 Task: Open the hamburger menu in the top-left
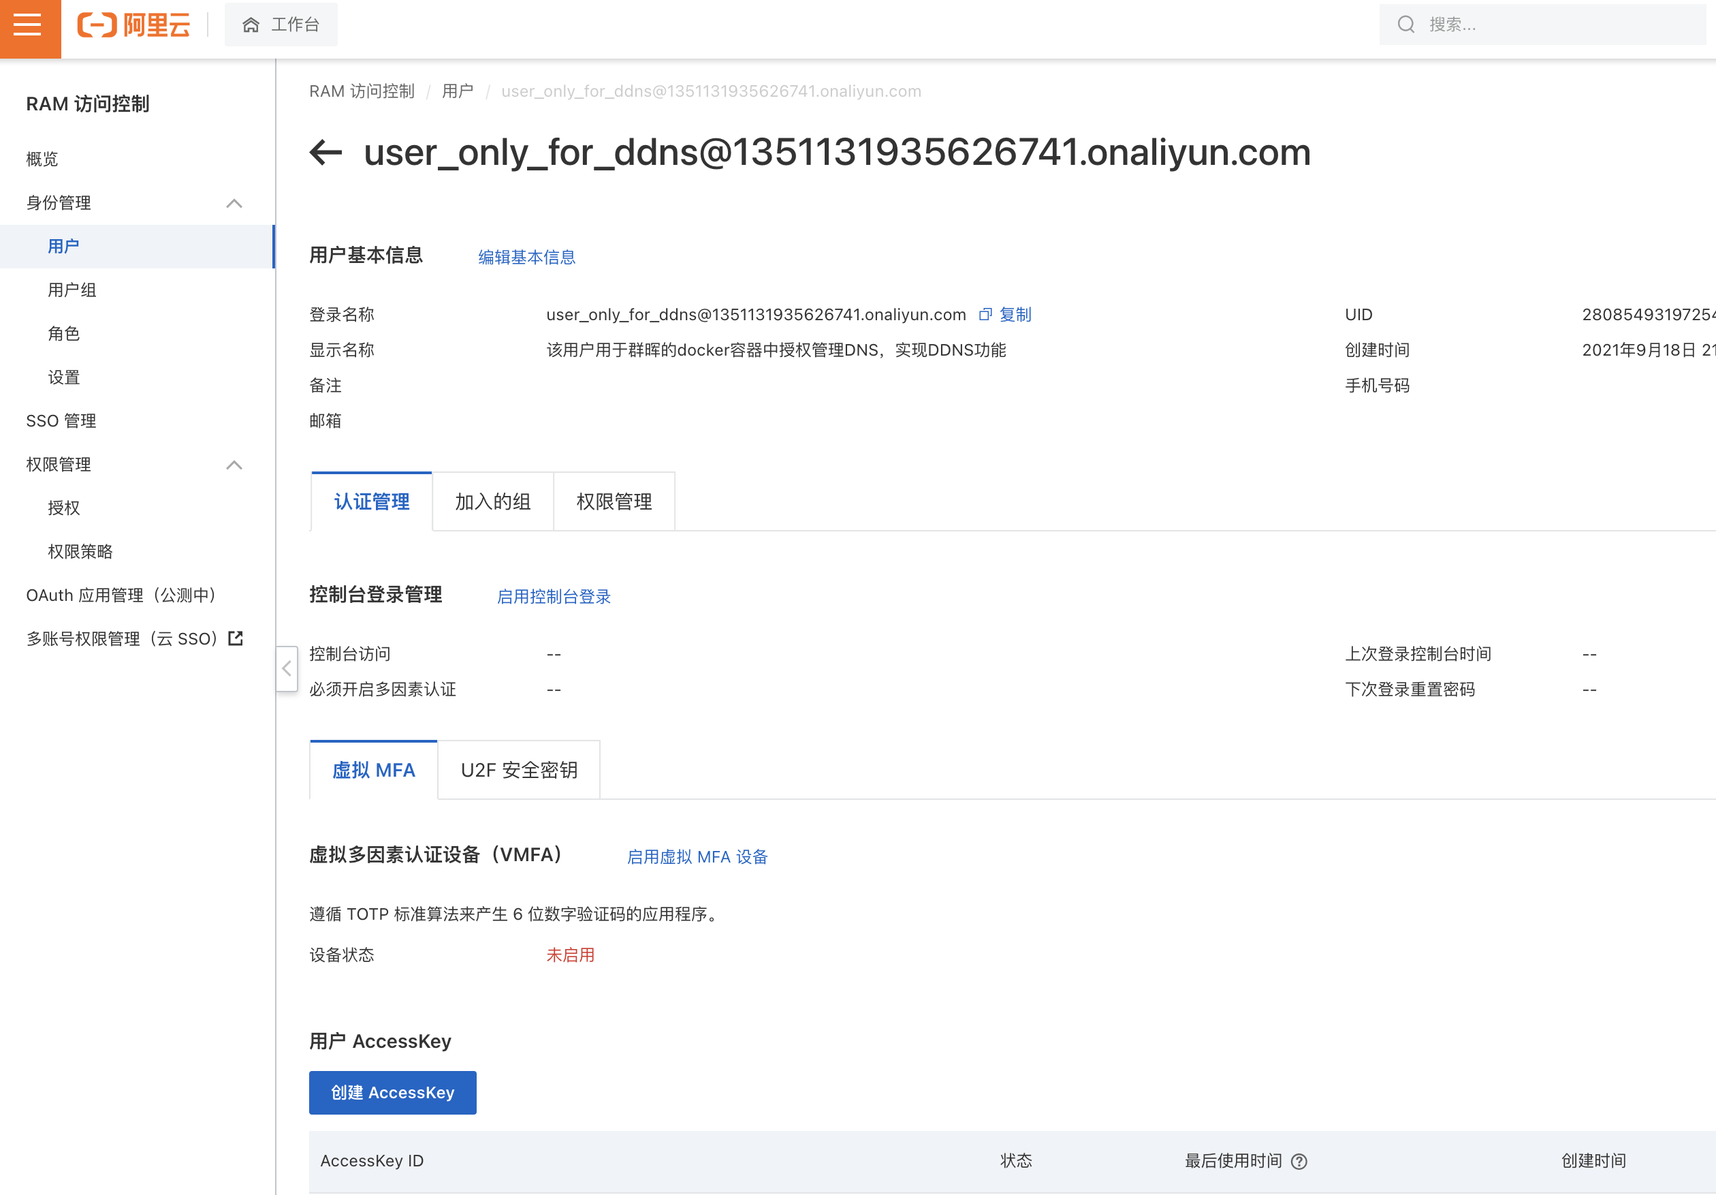click(29, 26)
